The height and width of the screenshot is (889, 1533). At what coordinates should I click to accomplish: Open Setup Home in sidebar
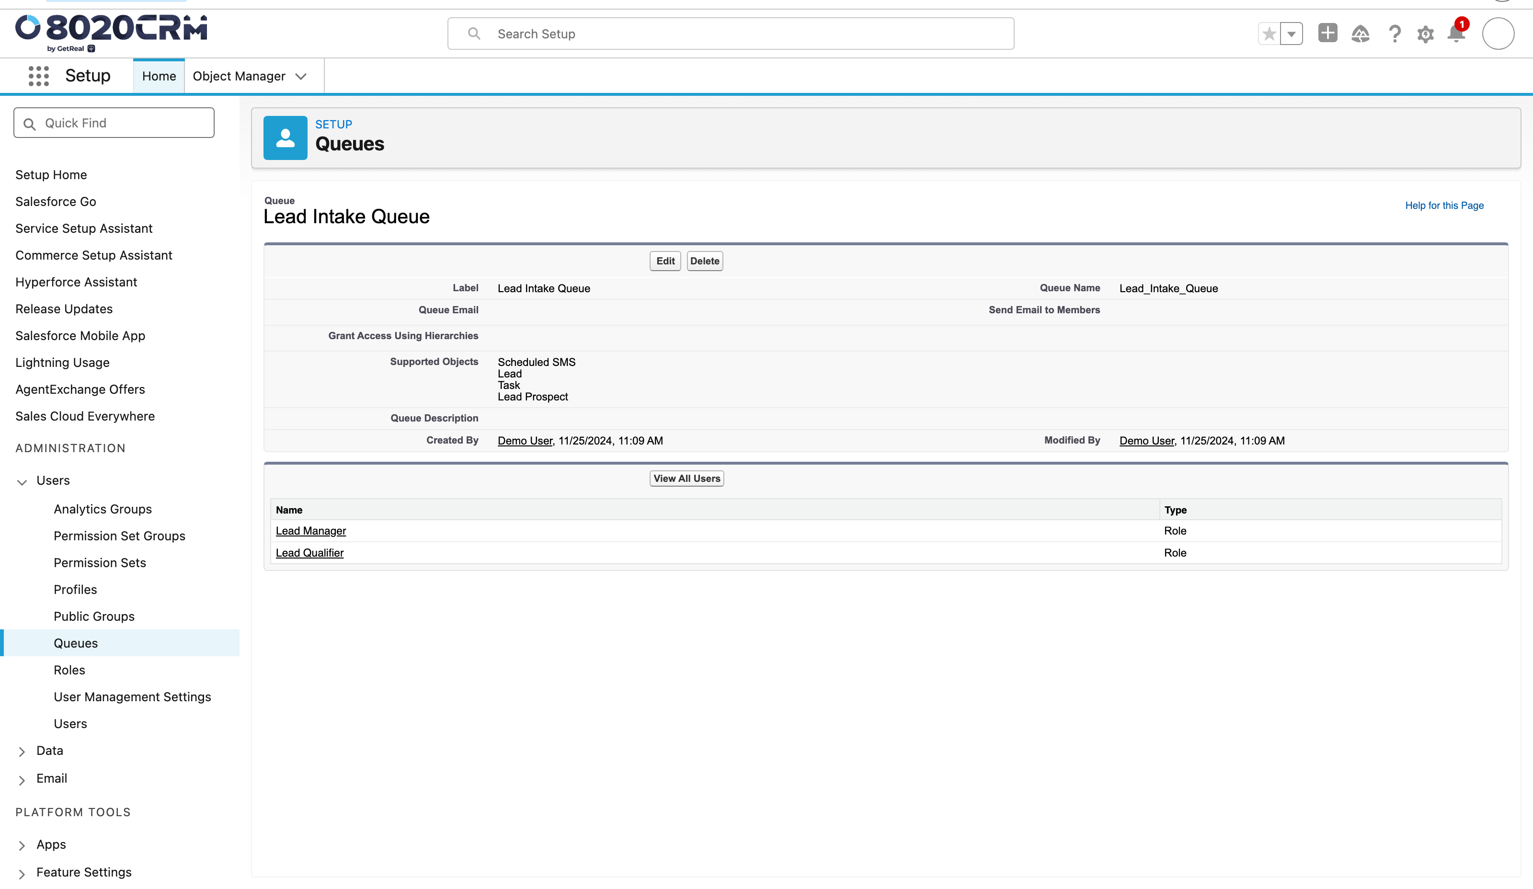[x=51, y=174]
